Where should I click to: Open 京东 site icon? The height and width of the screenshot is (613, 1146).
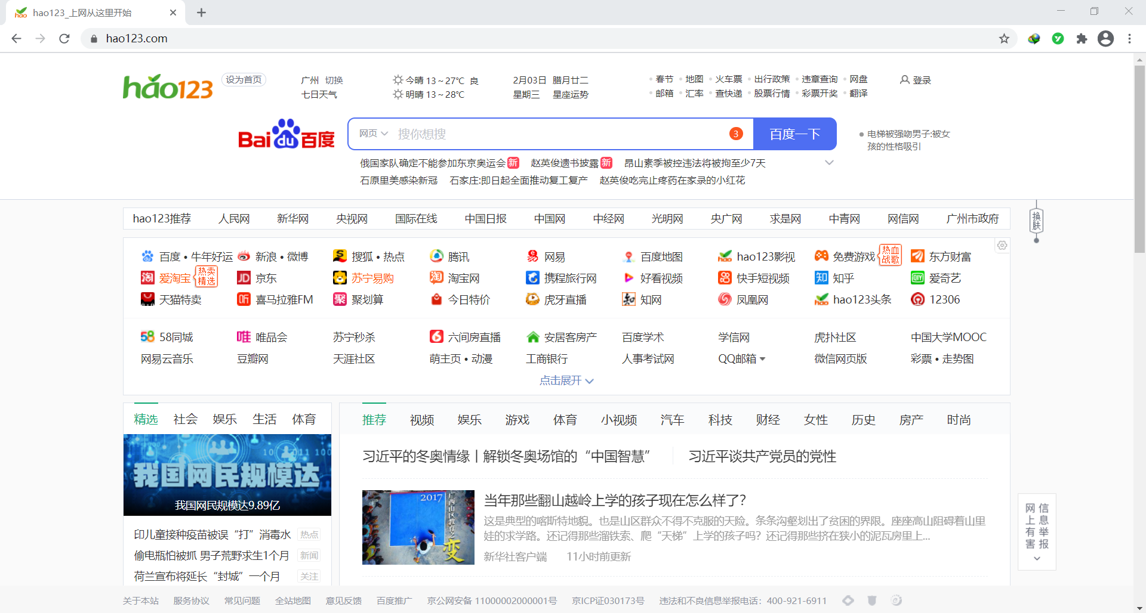click(244, 278)
